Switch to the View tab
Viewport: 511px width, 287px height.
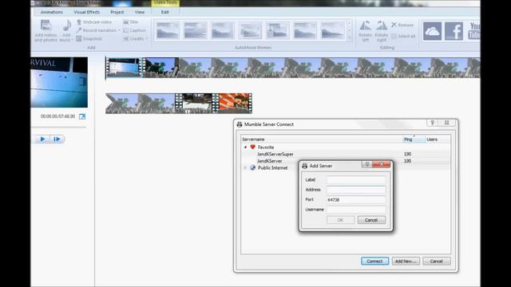[140, 12]
